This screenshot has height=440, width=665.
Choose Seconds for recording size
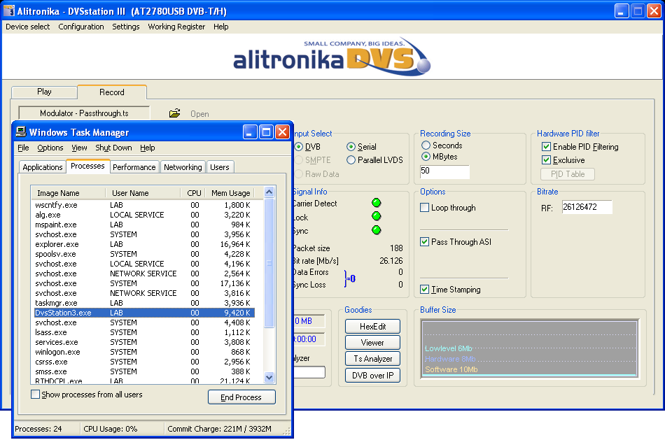click(x=426, y=146)
